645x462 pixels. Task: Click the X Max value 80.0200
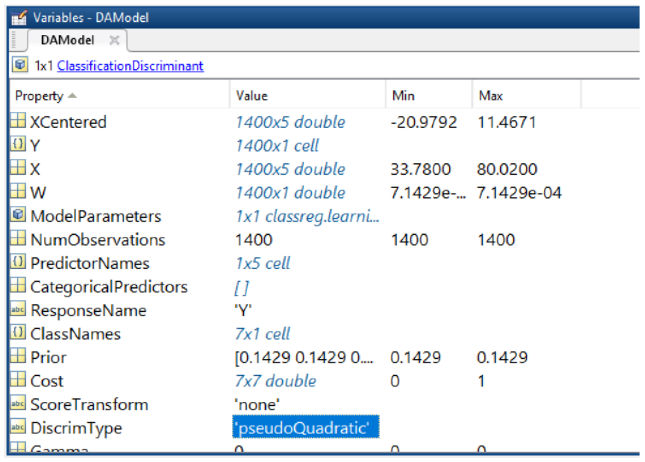tap(507, 169)
